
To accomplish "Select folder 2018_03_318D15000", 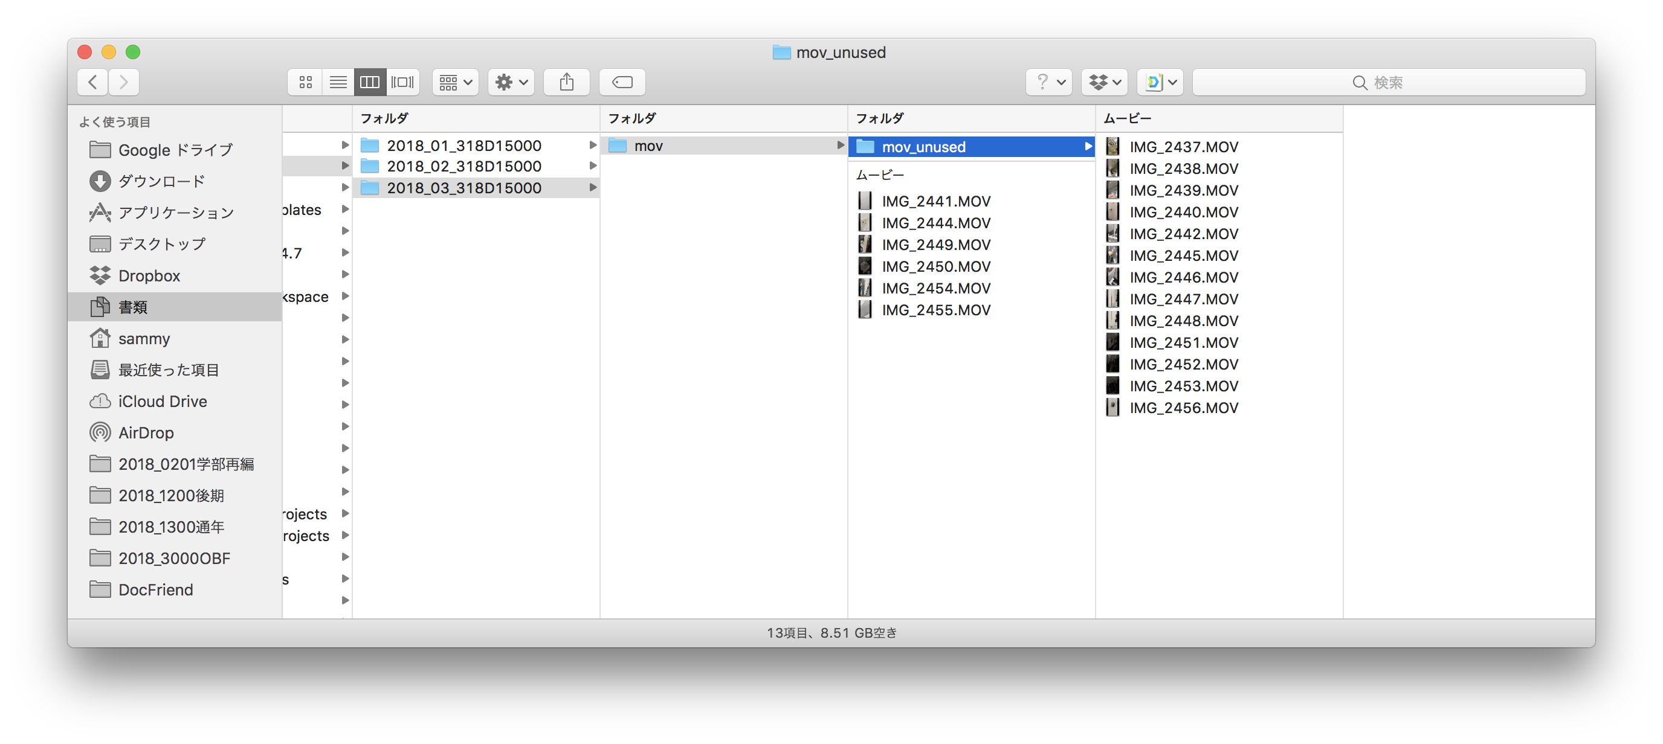I will click(x=476, y=188).
